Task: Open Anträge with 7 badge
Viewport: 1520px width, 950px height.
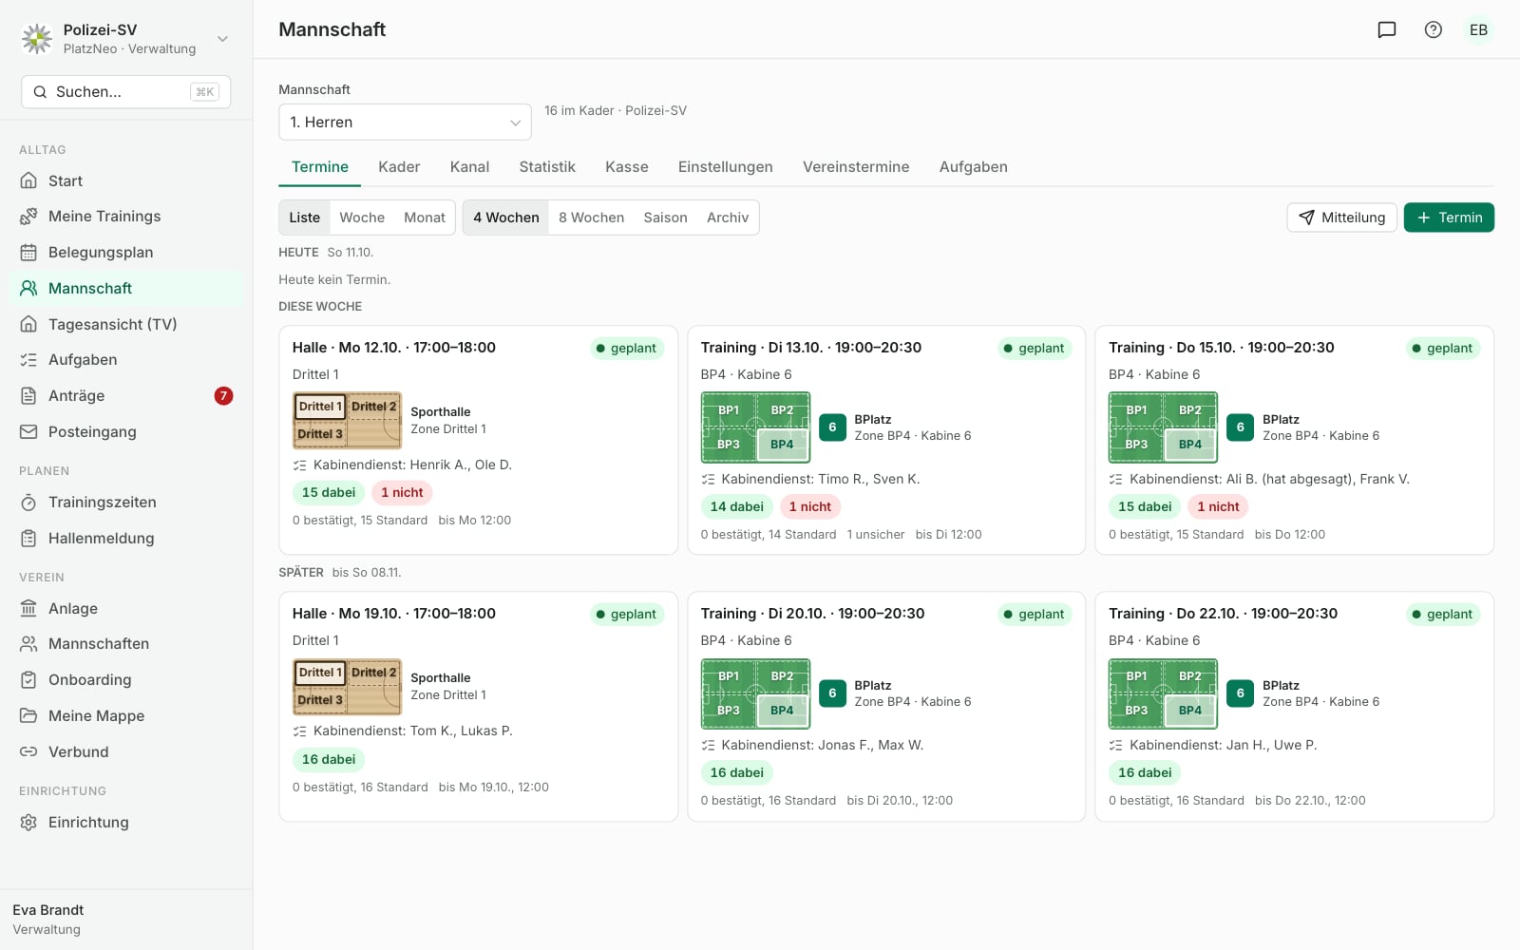Action: (x=126, y=396)
